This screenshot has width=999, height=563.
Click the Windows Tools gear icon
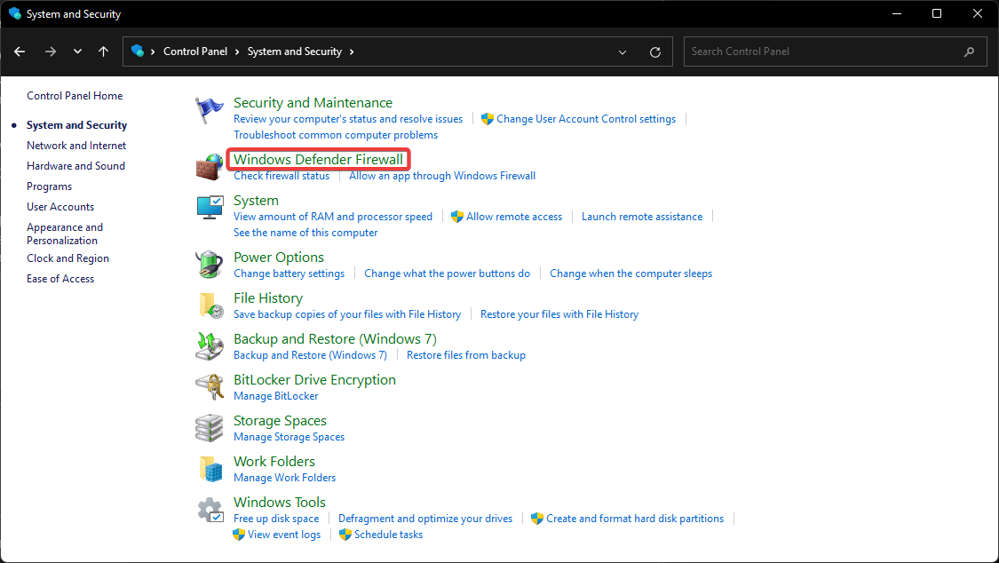pyautogui.click(x=209, y=510)
